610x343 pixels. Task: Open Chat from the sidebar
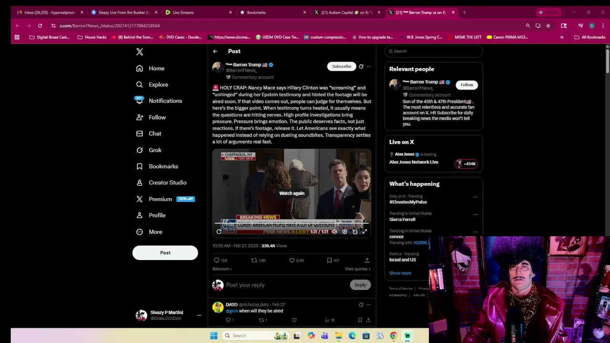coord(149,134)
